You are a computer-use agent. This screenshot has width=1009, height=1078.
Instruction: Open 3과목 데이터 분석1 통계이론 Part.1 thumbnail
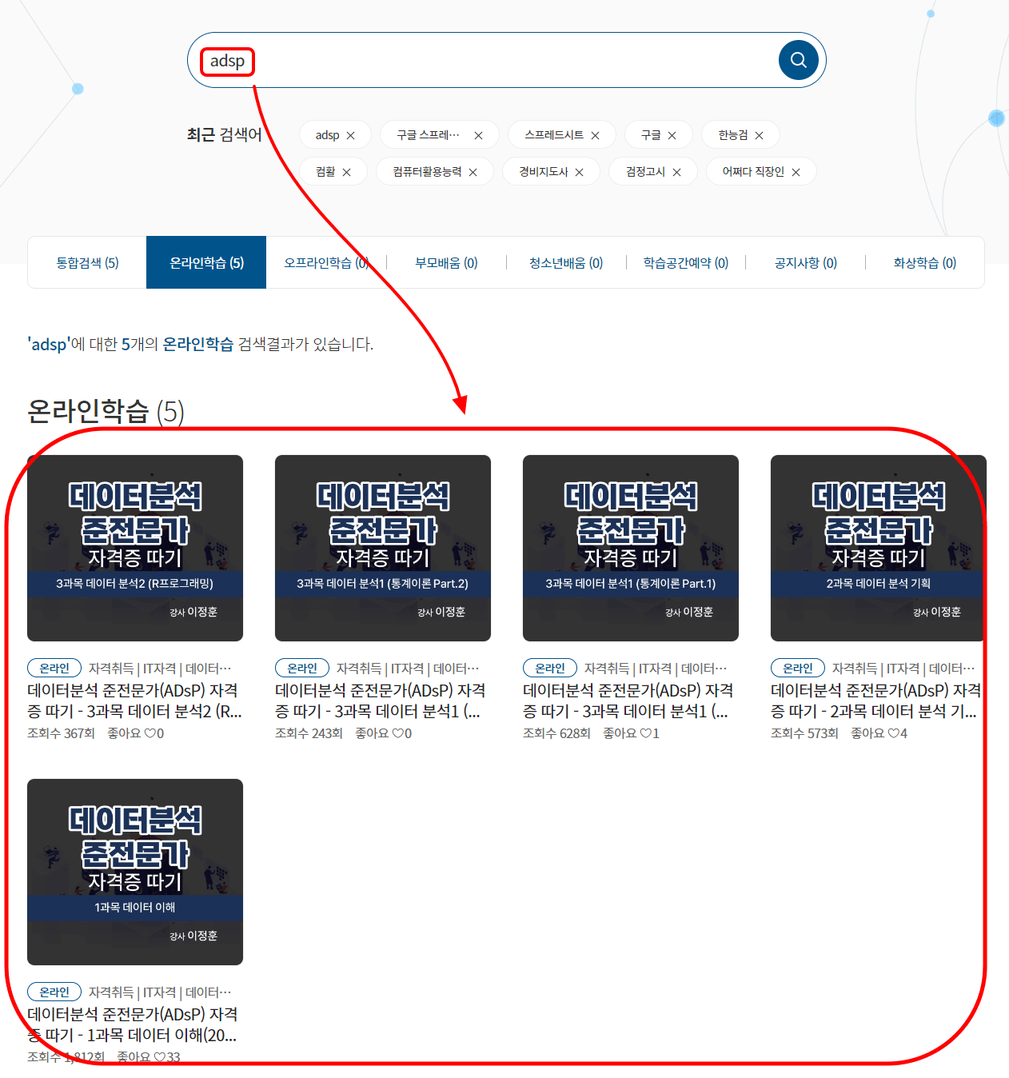pos(631,548)
